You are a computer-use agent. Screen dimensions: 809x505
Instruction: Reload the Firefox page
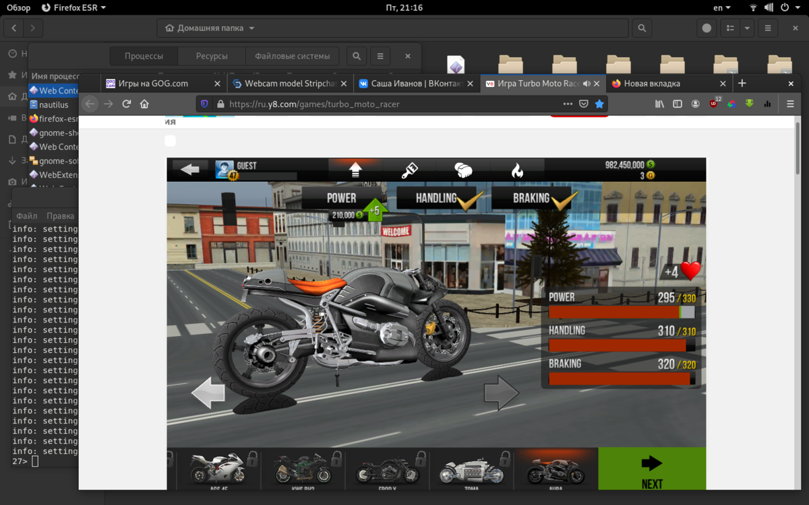point(126,104)
